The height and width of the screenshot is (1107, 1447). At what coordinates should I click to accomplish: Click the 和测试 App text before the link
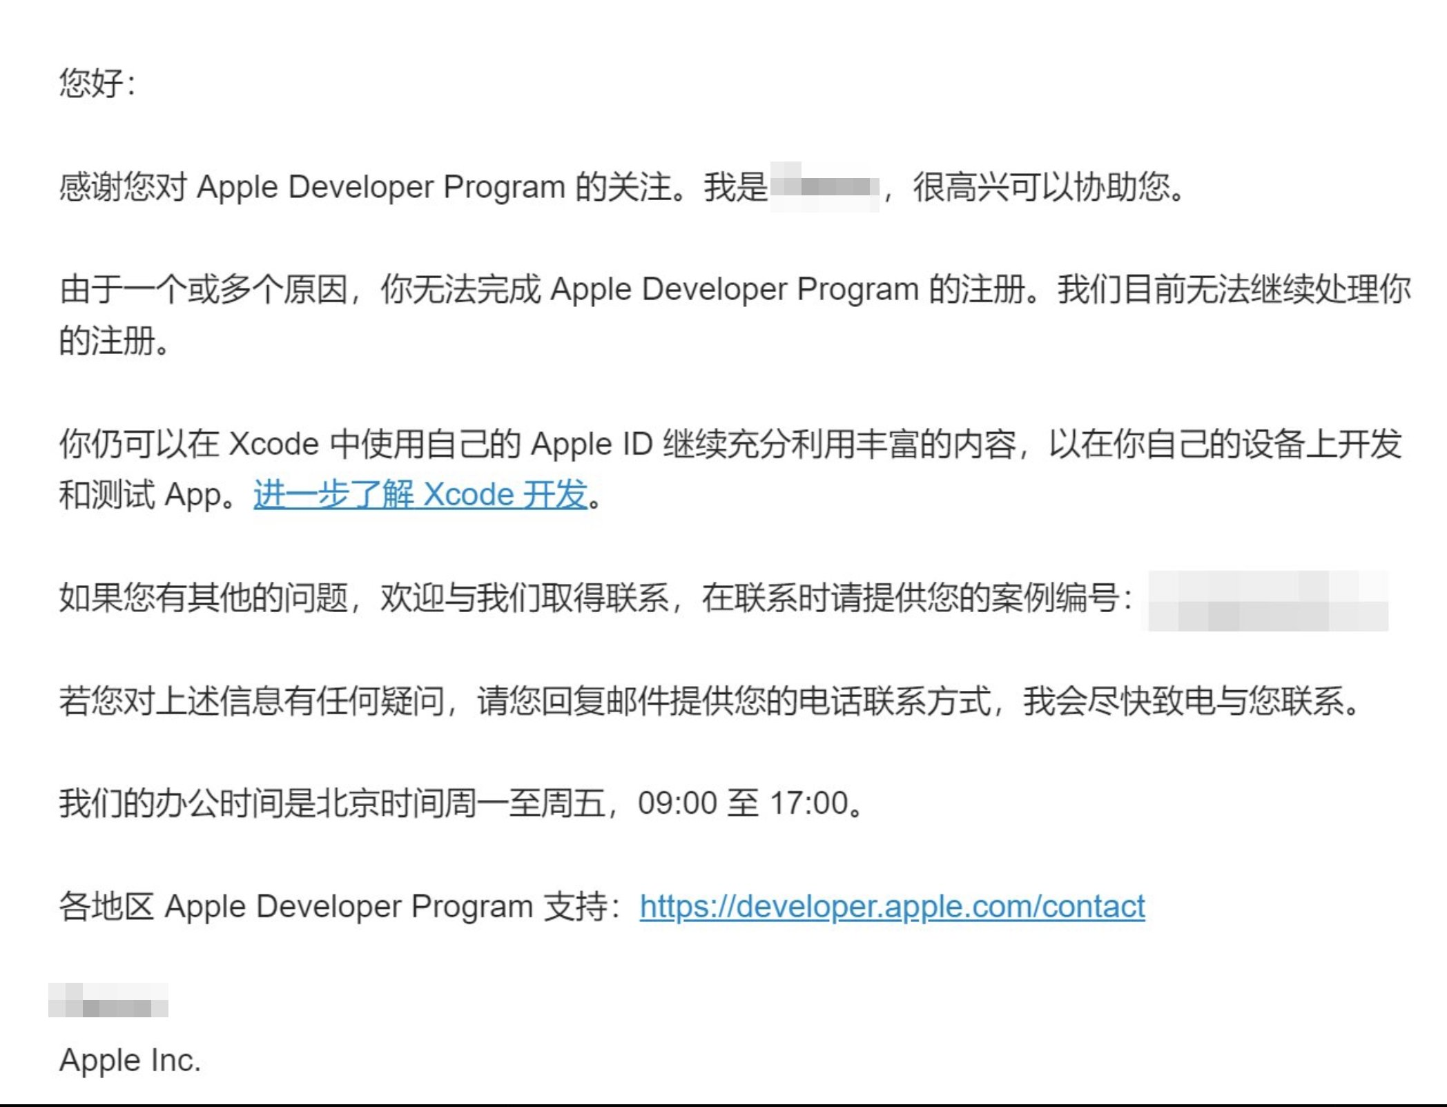[142, 494]
